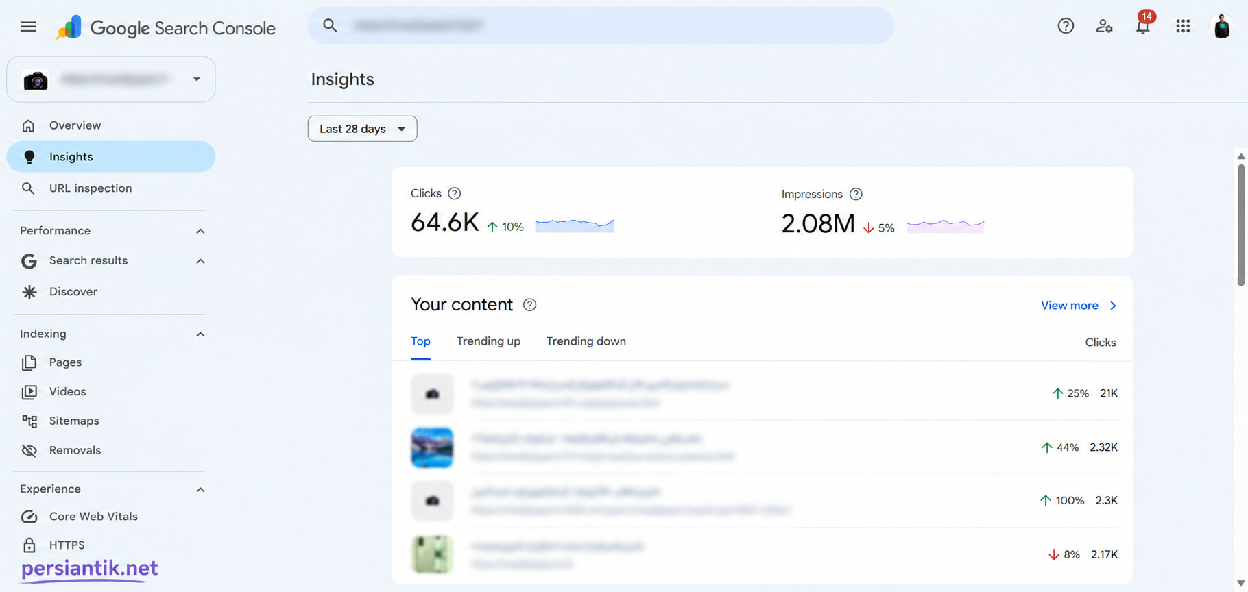Click the Your content help icon

529,305
